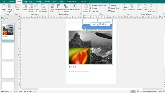Screen dimensions: 165x93
Task: Click the zoom in plus button
Action: coord(157,91)
